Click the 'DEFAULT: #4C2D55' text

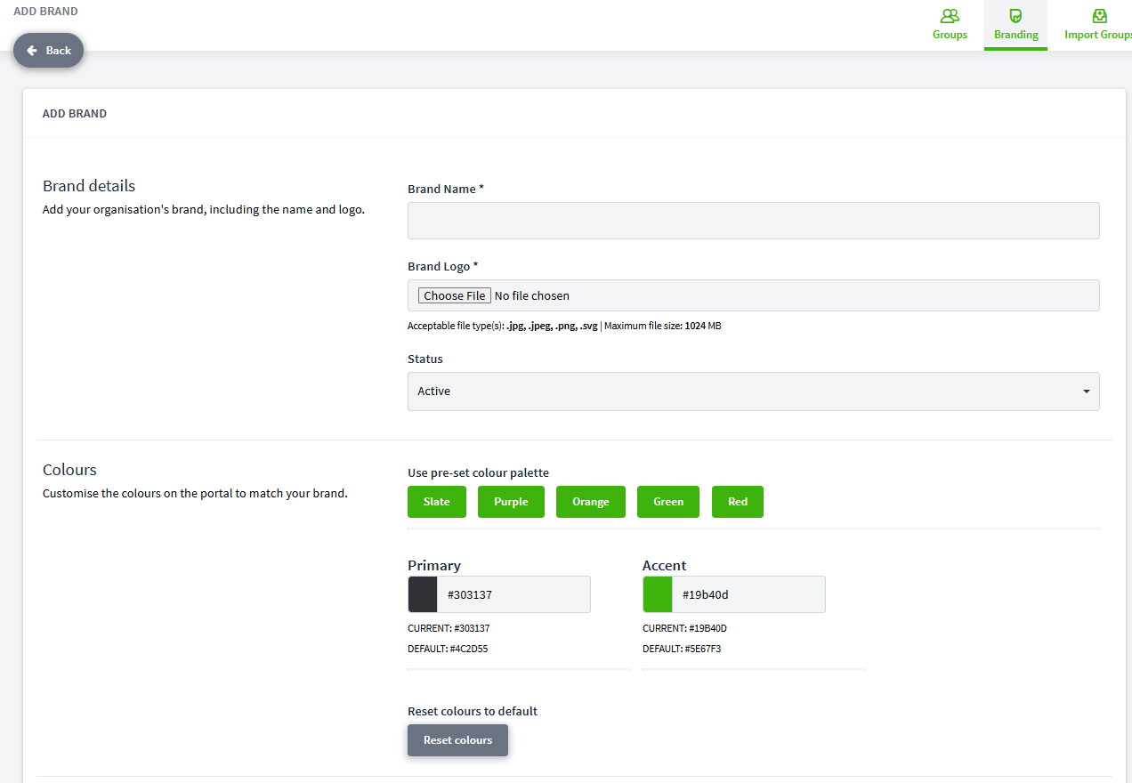(x=448, y=649)
